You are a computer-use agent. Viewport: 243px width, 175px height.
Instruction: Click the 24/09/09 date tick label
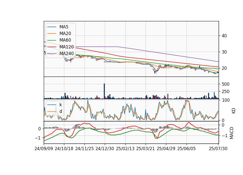pos(44,149)
